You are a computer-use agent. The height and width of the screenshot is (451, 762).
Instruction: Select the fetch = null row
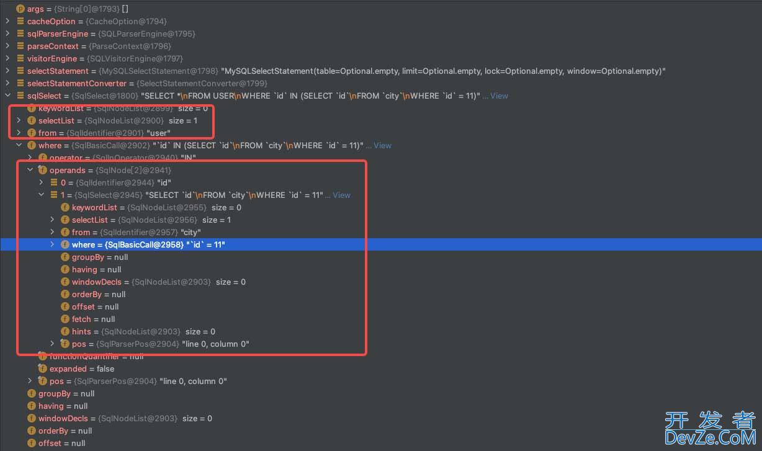(x=381, y=319)
